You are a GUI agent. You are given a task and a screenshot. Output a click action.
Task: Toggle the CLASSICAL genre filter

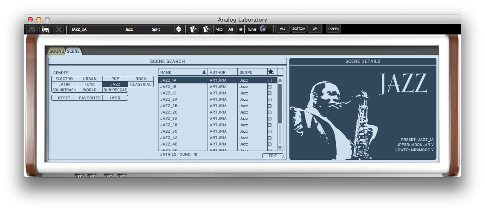[141, 84]
